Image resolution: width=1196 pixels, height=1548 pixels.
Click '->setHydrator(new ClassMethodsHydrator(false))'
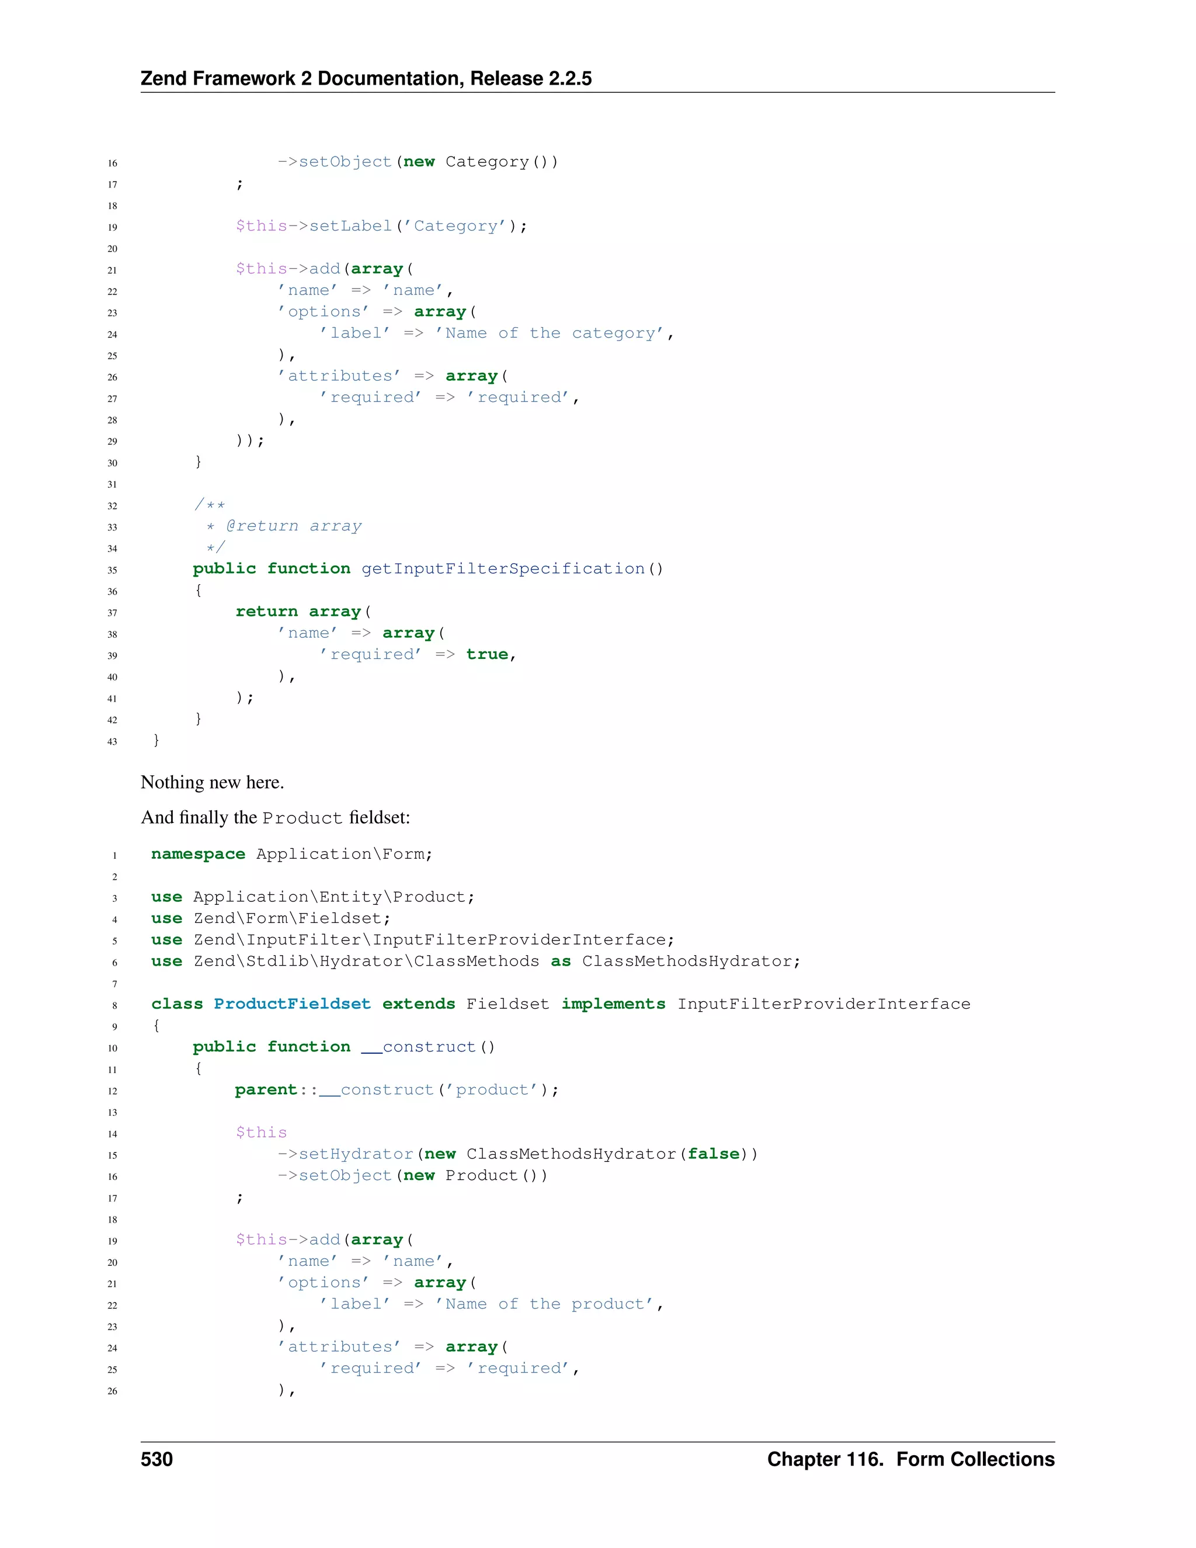tap(517, 1154)
